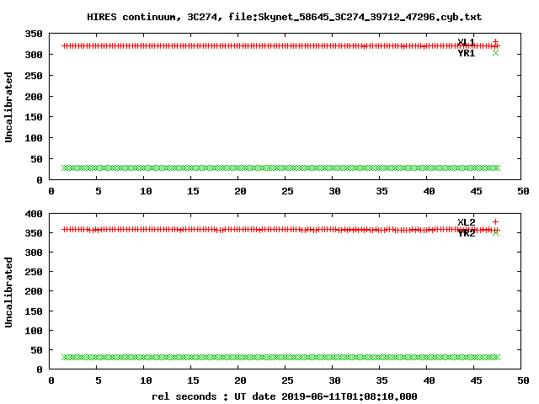Click the green YR1 data series in top plot

280,167
